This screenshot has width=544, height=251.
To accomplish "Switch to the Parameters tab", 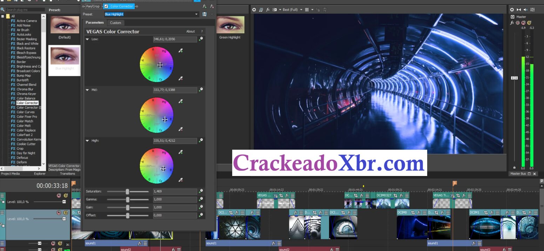I will [x=95, y=22].
